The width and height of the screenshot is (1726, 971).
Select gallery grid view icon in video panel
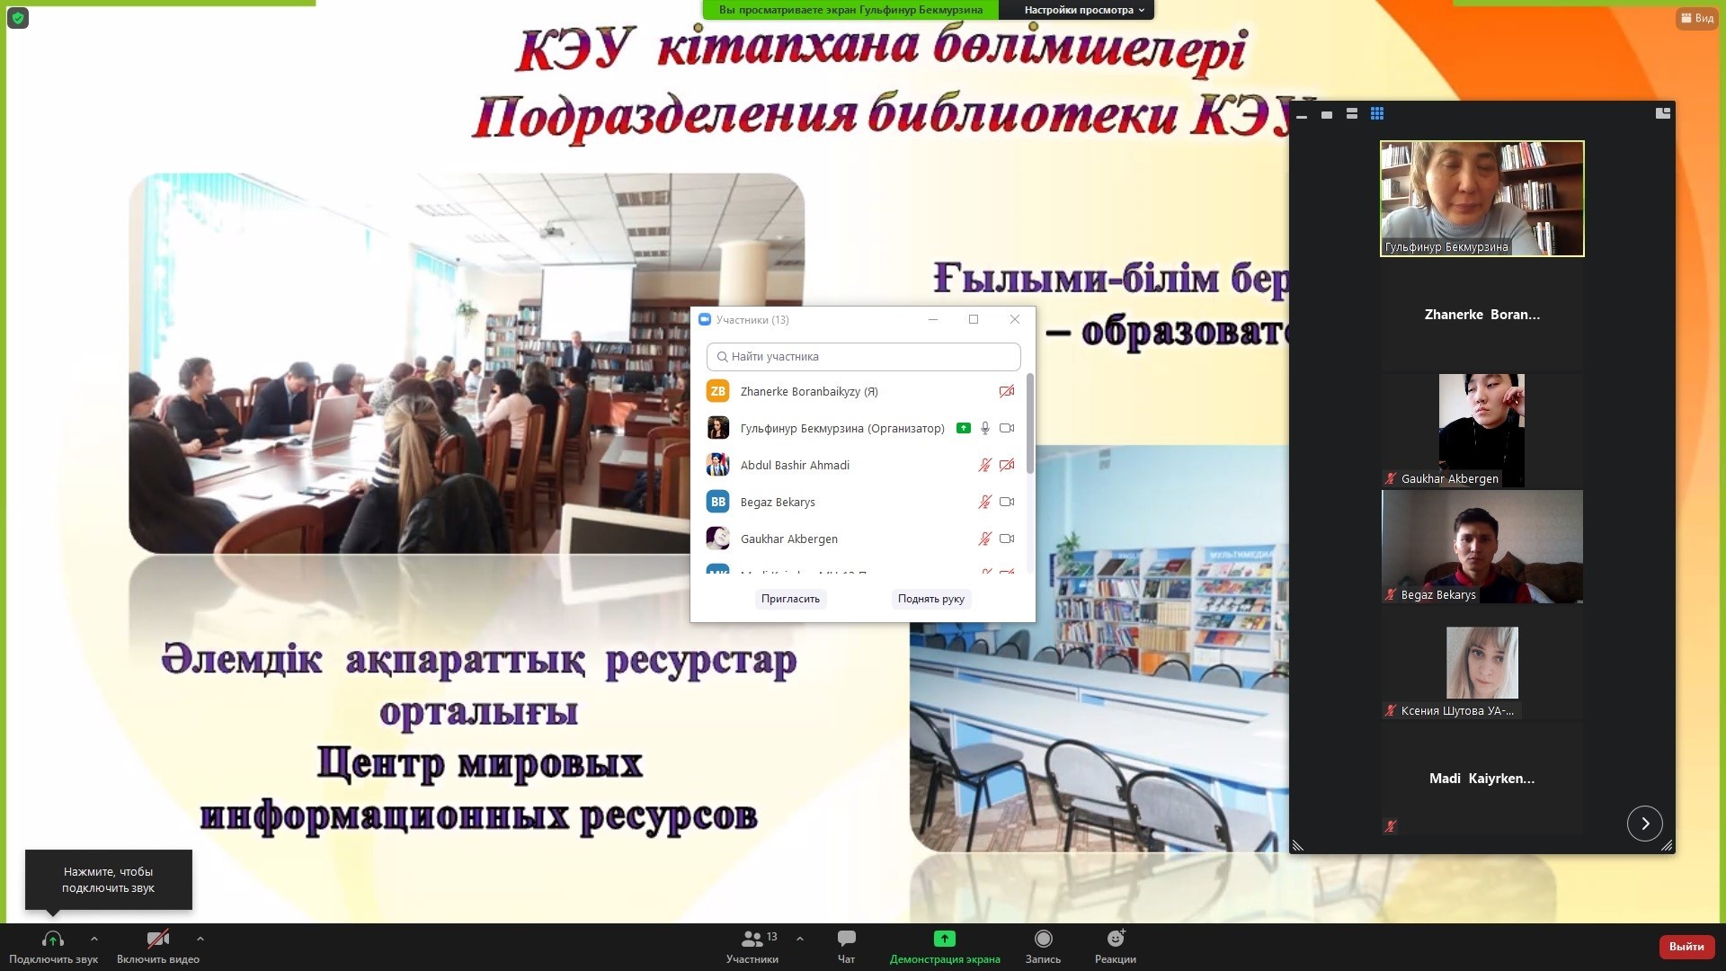click(1377, 114)
